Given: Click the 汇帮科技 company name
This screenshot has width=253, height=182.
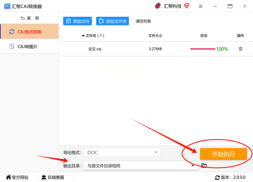Looking at the screenshot, I should [x=172, y=6].
